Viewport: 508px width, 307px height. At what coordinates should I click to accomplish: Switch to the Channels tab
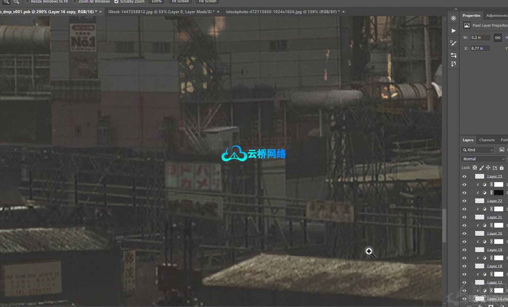coord(487,140)
